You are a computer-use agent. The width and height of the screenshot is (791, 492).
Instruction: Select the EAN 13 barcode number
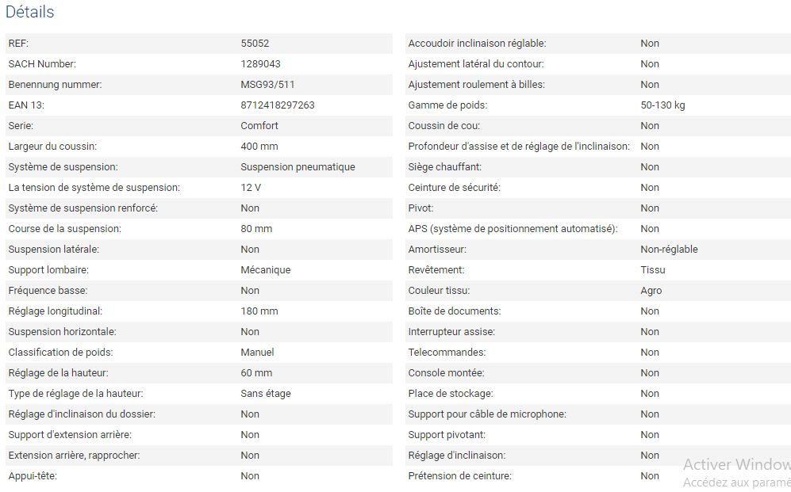point(277,105)
